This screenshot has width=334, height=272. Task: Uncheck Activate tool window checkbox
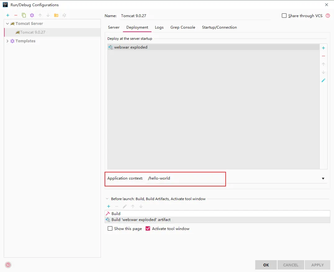[148, 228]
